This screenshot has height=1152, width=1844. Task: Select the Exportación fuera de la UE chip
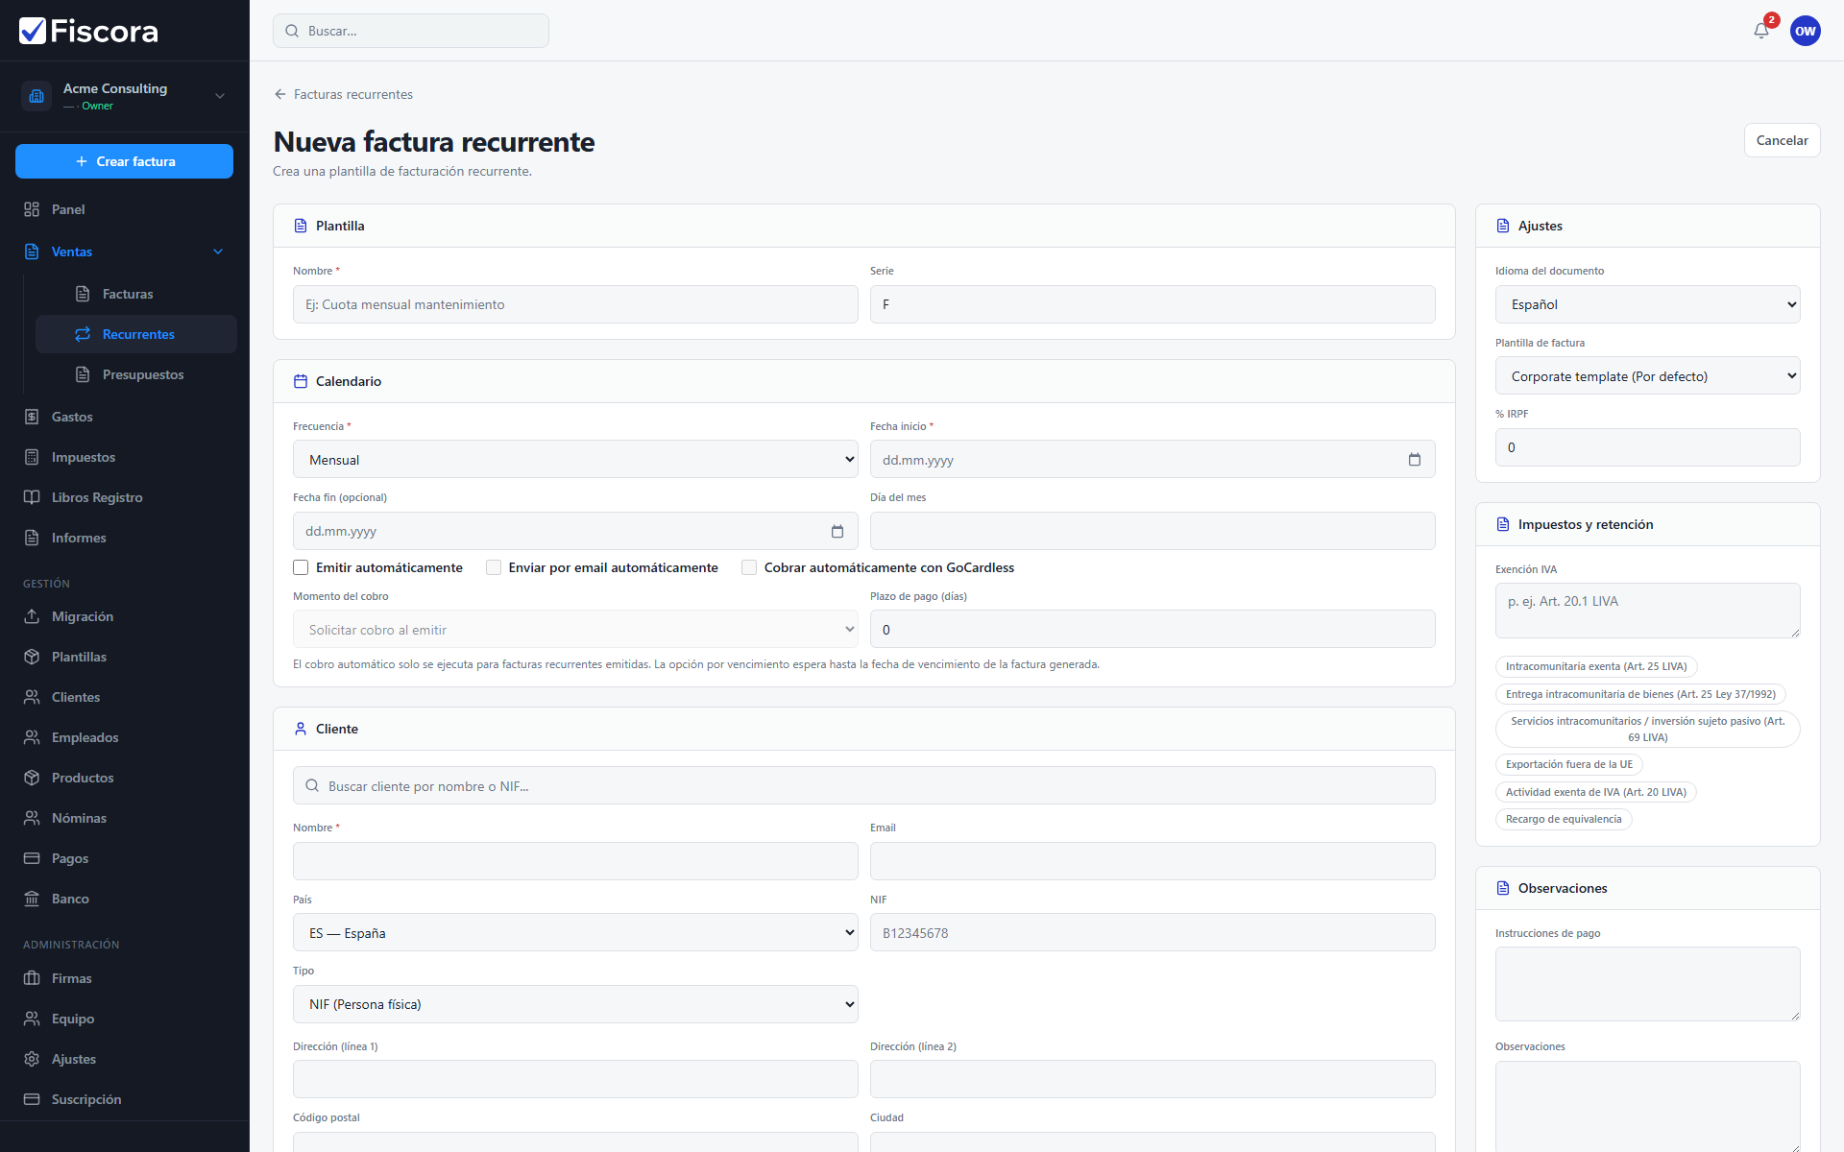pos(1568,765)
